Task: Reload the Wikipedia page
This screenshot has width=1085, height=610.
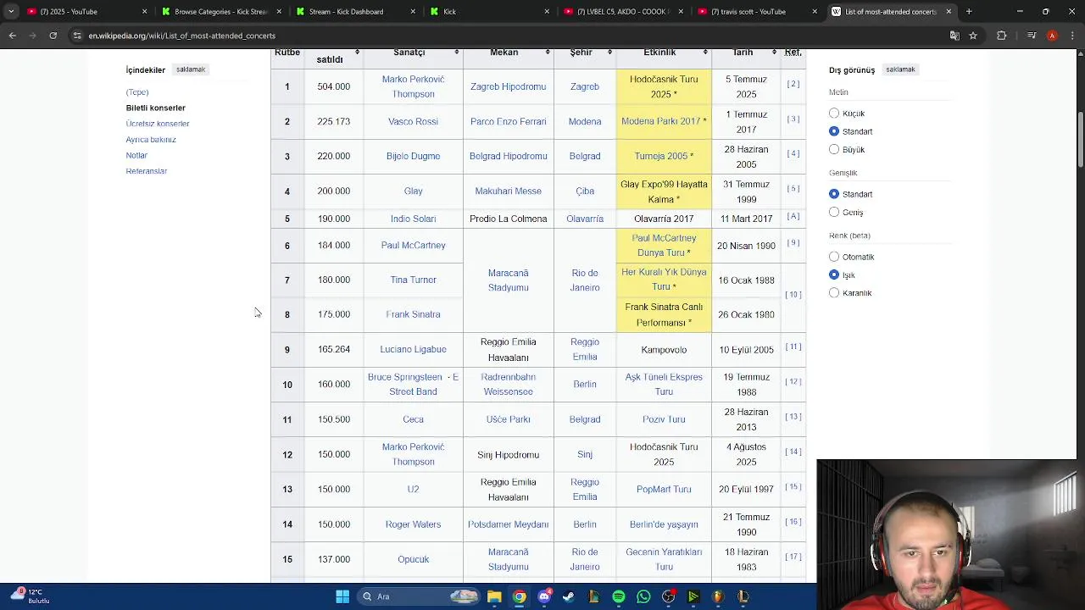Action: [53, 36]
